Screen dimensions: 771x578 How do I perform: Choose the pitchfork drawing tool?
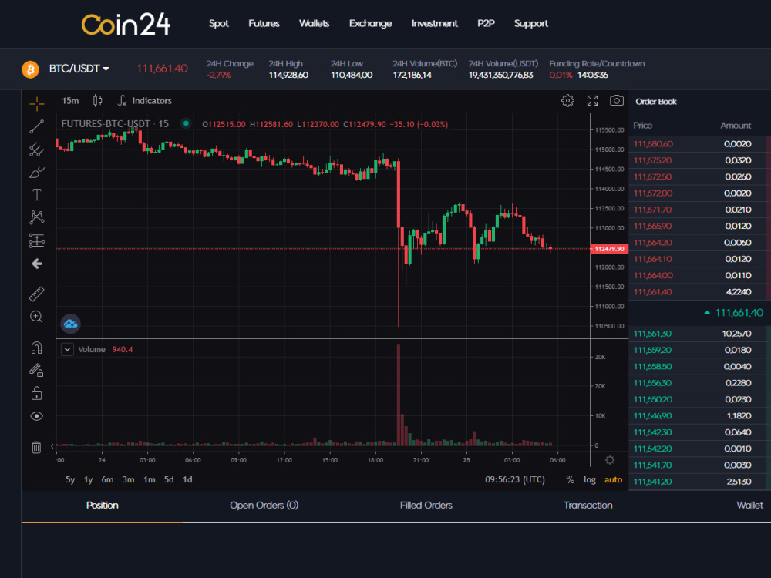pos(37,150)
